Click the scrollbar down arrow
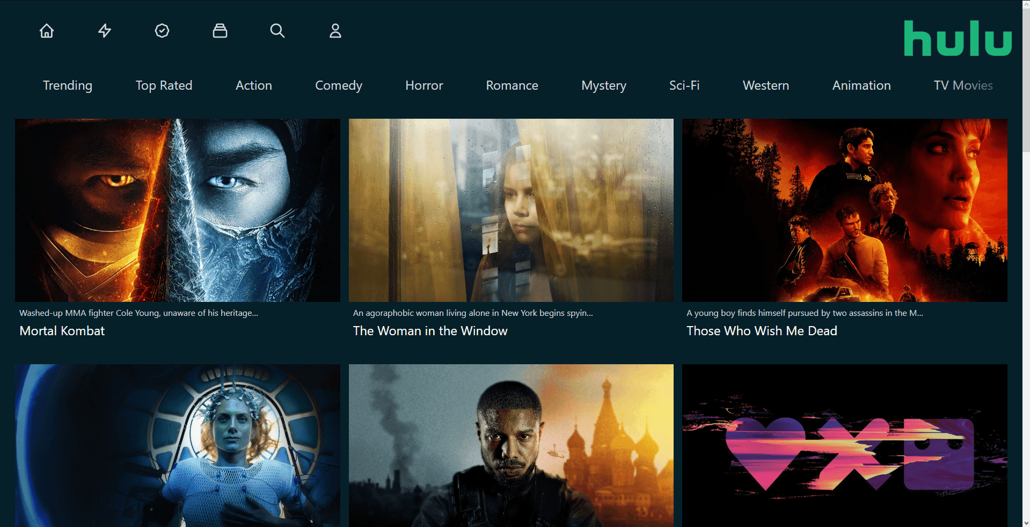Image resolution: width=1030 pixels, height=527 pixels. (x=1026, y=523)
